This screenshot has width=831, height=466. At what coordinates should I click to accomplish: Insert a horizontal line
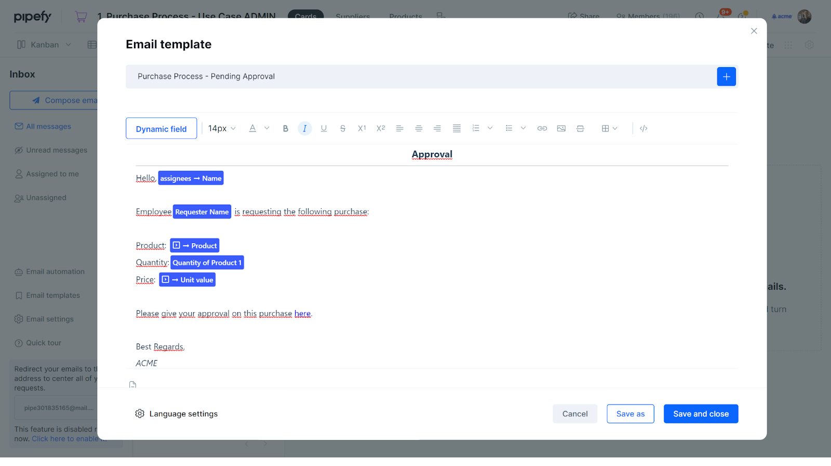[x=580, y=128]
